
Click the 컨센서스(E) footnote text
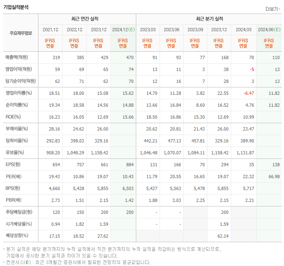[78, 262]
